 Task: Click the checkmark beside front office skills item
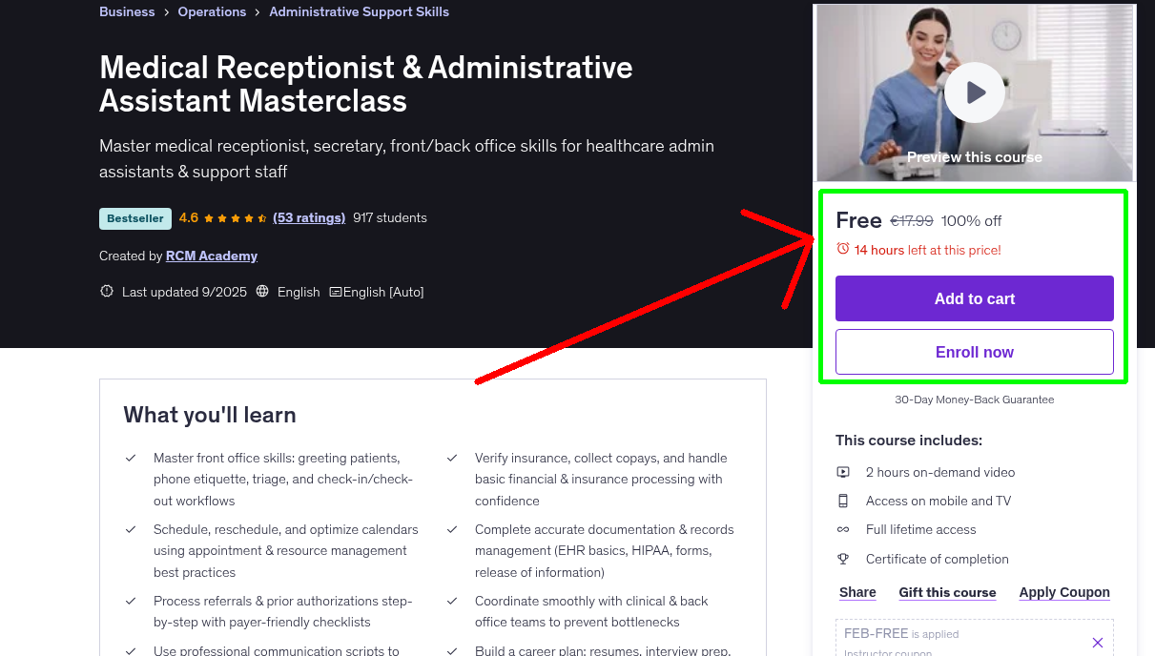[x=131, y=458]
